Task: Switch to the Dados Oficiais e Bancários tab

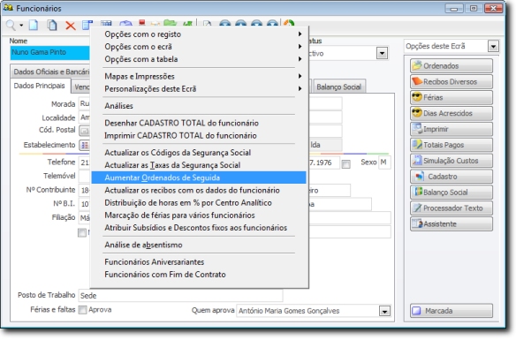Action: coord(50,72)
